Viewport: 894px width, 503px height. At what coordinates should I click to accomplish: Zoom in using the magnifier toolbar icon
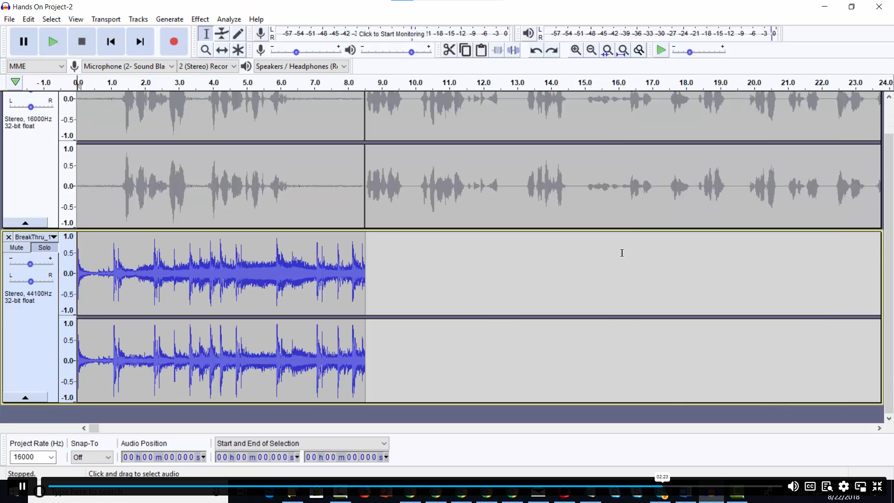coord(576,50)
